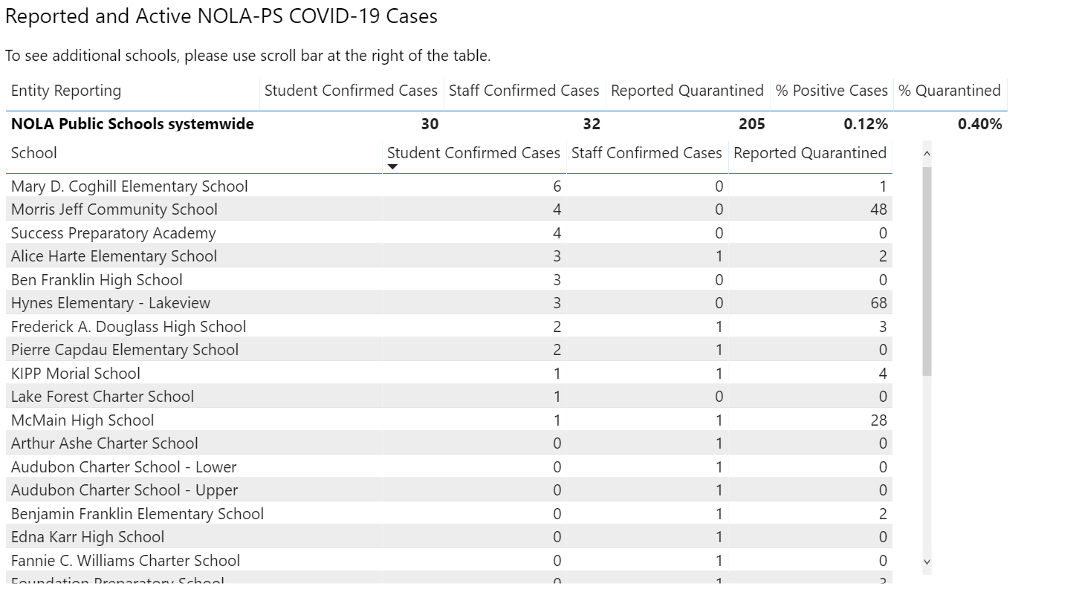Click quarantined value 48 for Morris Jeff
1082x592 pixels.
coord(878,209)
